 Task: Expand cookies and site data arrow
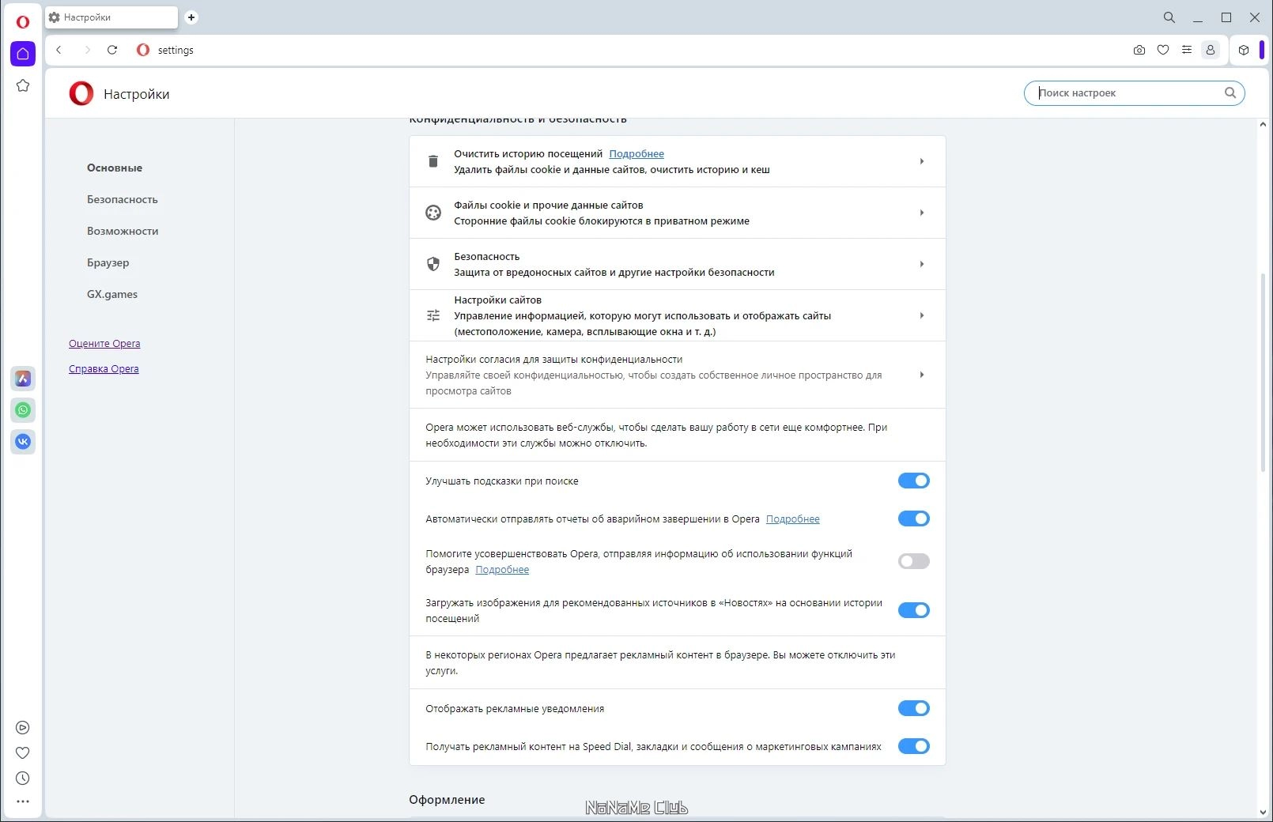pos(922,213)
